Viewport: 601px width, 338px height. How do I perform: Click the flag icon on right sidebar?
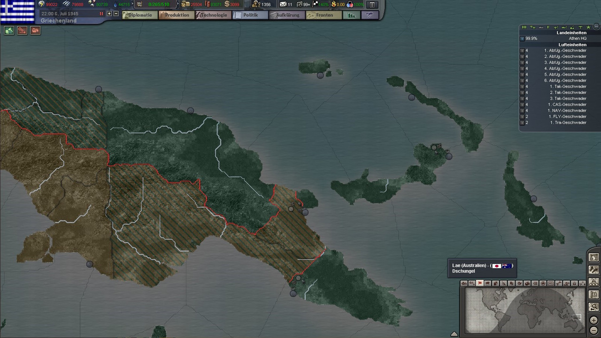coord(594,294)
